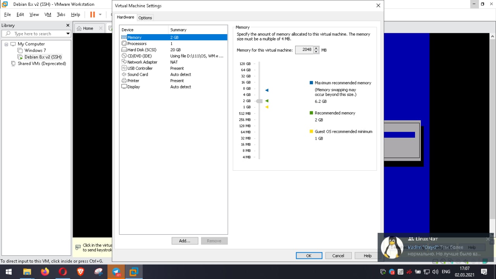Open the Windows Start menu
This screenshot has height=279, width=496.
point(8,272)
